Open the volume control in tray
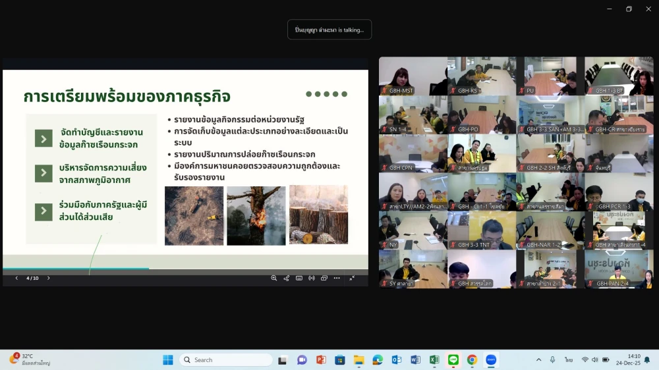The height and width of the screenshot is (370, 659). point(594,360)
